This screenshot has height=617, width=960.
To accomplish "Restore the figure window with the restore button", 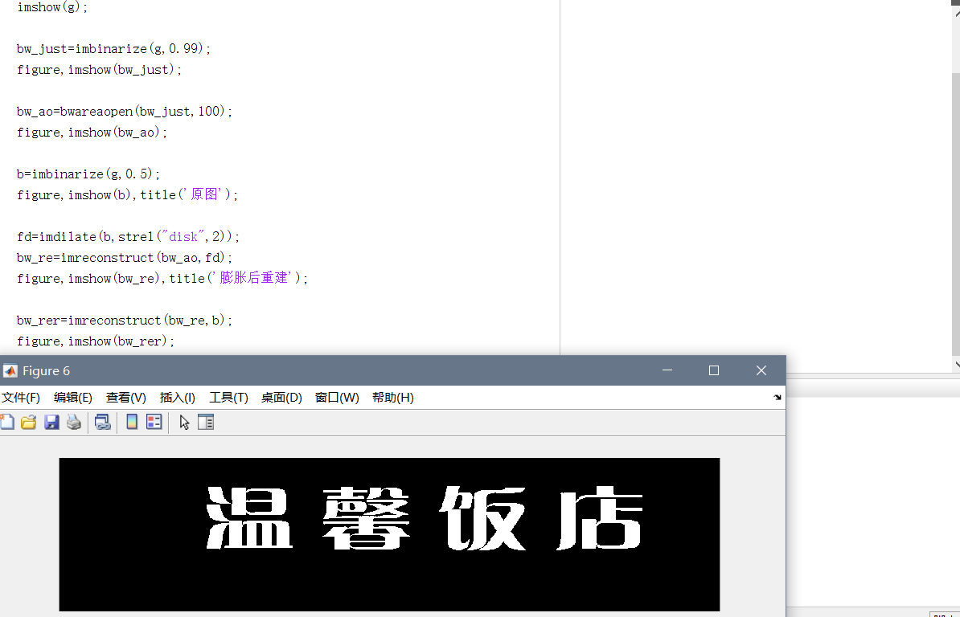I will click(713, 370).
